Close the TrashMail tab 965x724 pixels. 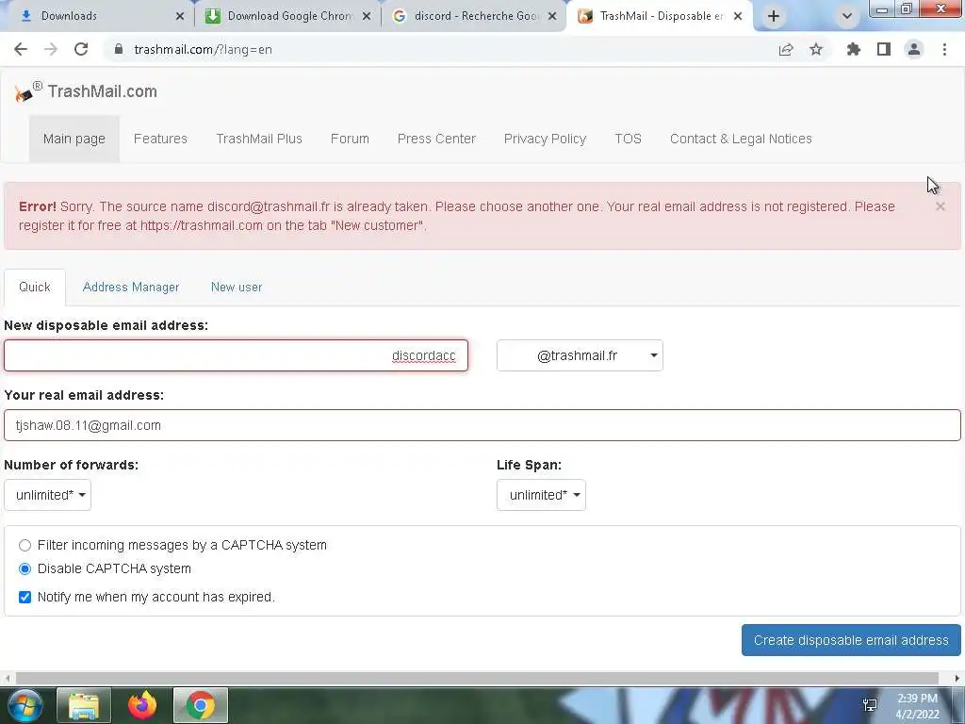(738, 16)
